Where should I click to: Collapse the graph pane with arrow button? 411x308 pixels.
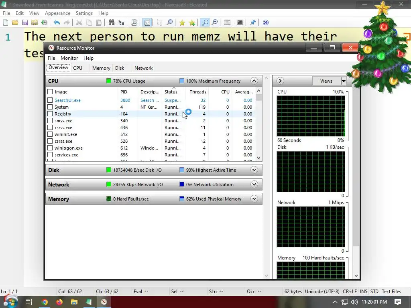coord(280,81)
